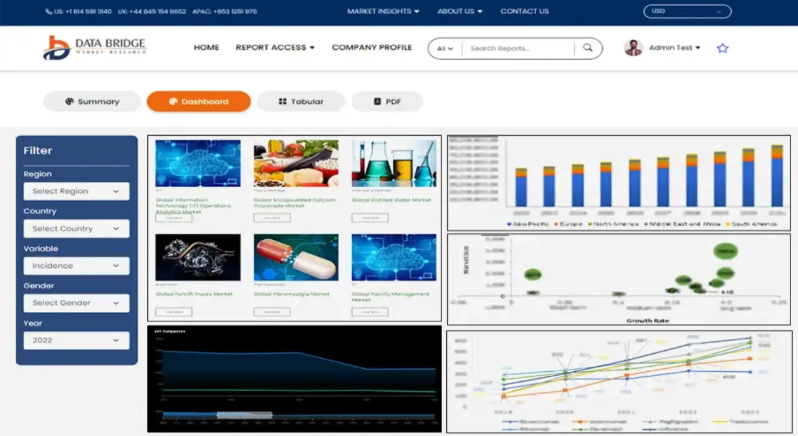Click the Admin Test profile avatar
Viewport: 798px width, 436px height.
pos(633,48)
